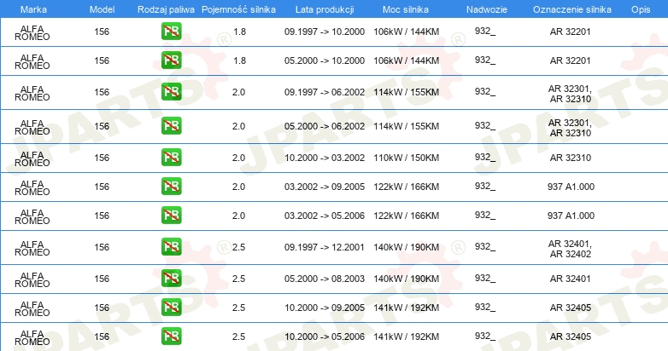This screenshot has width=668, height=351.
Task: Select production years 09.1997 -> 06.2002
Action: (x=325, y=92)
